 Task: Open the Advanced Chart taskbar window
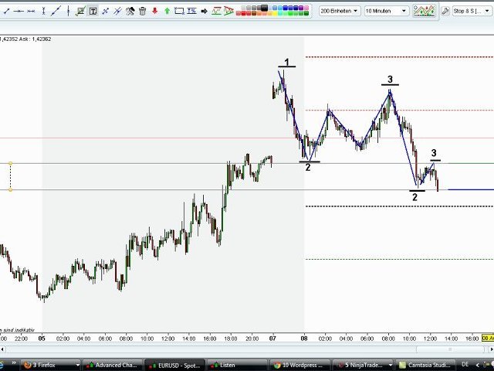[x=113, y=364]
